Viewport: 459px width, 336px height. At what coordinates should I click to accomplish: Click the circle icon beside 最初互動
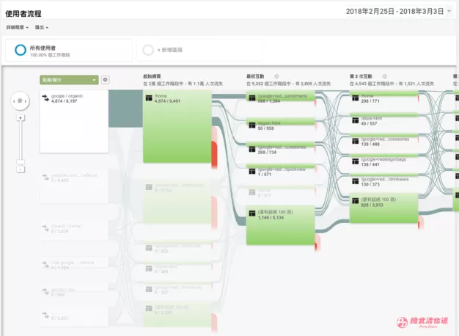[276, 76]
